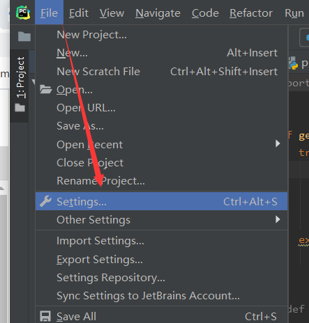Open the Refactor menu
Screen dimensions: 309x323
(251, 13)
